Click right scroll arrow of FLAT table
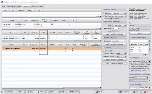 [x=100, y=41]
